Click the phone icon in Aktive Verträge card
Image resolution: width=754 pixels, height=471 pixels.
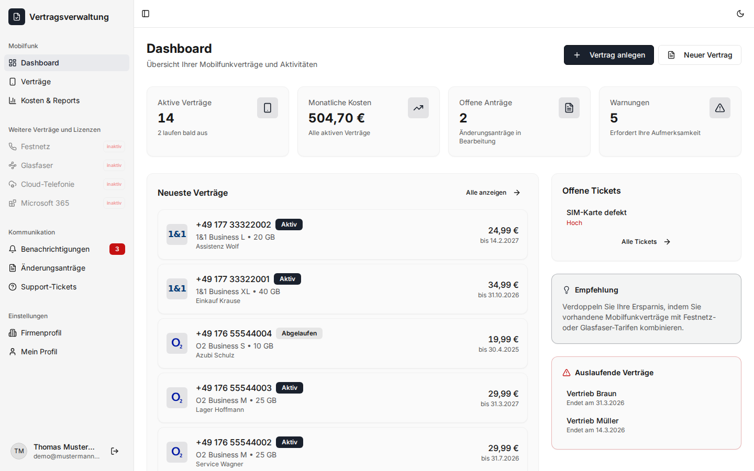(268, 108)
